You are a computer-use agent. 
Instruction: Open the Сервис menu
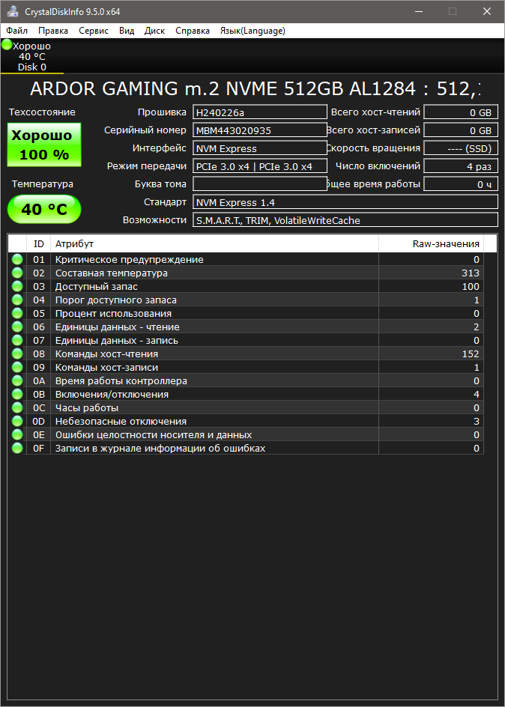pos(94,31)
